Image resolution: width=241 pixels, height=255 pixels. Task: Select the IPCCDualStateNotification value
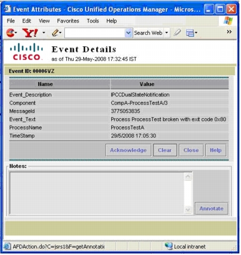click(140, 95)
